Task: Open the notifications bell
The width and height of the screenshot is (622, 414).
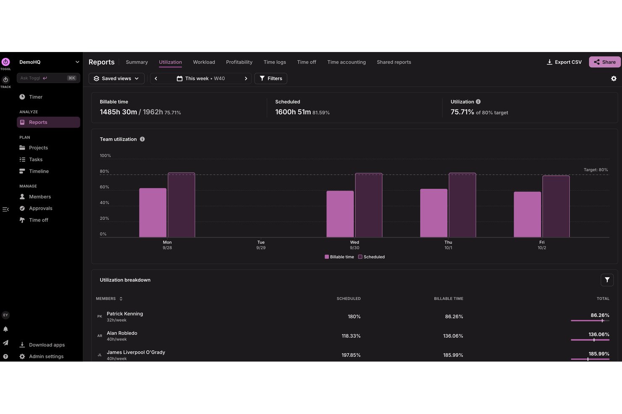Action: (x=5, y=329)
